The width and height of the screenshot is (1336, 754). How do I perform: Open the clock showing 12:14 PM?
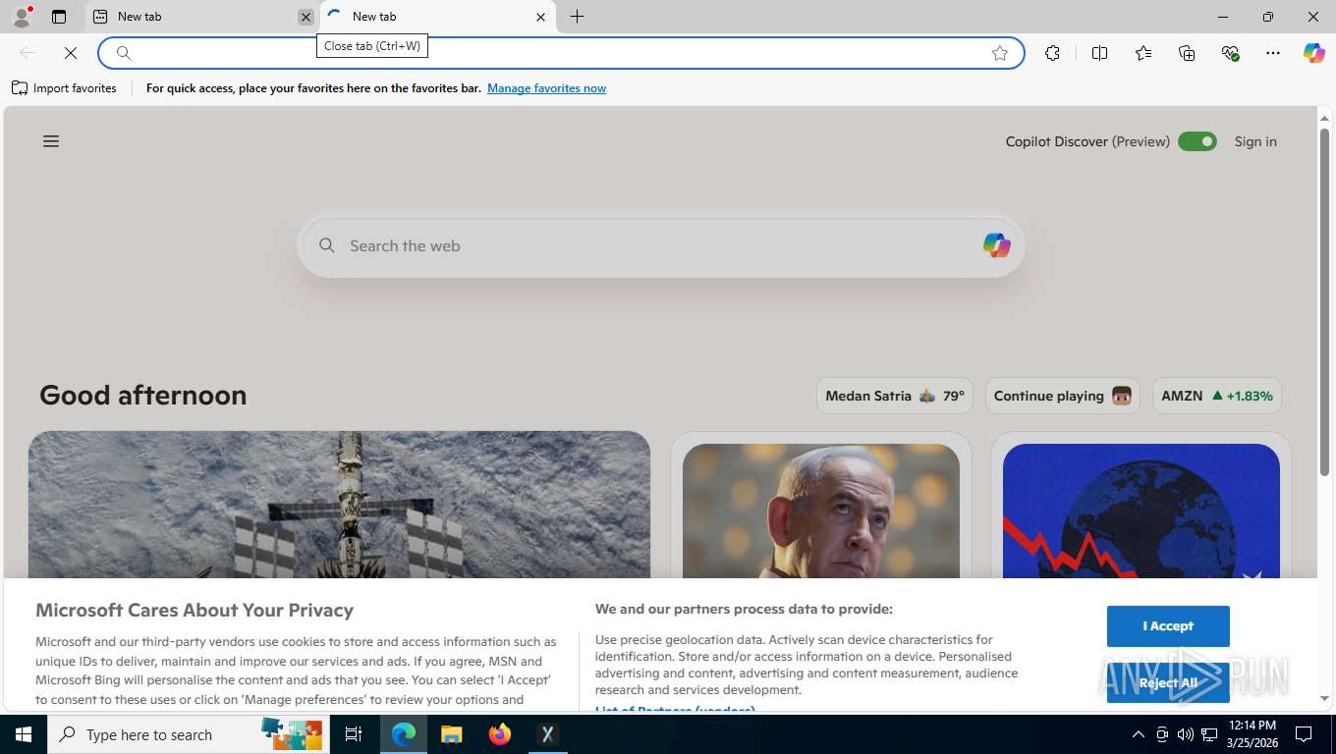(1252, 734)
